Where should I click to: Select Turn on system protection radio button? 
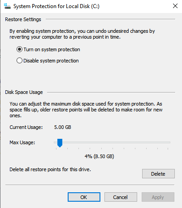pyautogui.click(x=19, y=49)
